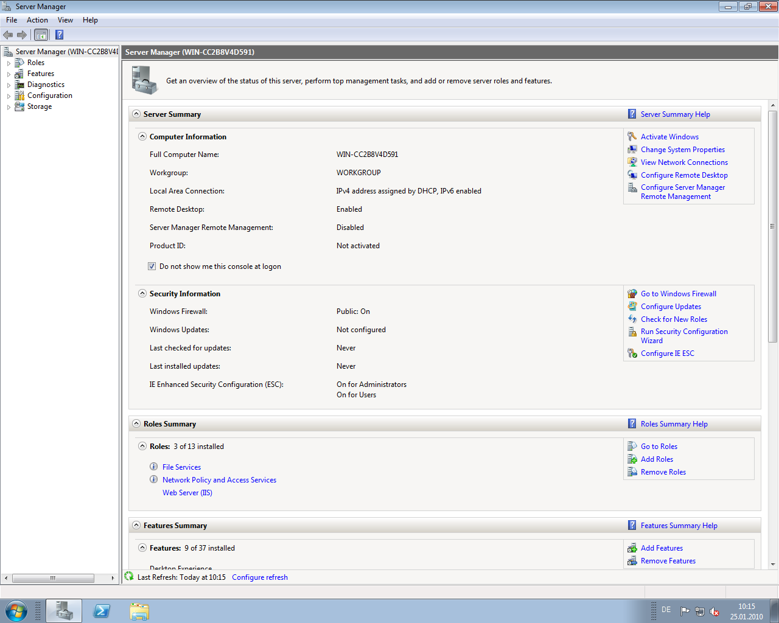Click the DE language indicator in taskbar
Image resolution: width=779 pixels, height=623 pixels.
[666, 610]
